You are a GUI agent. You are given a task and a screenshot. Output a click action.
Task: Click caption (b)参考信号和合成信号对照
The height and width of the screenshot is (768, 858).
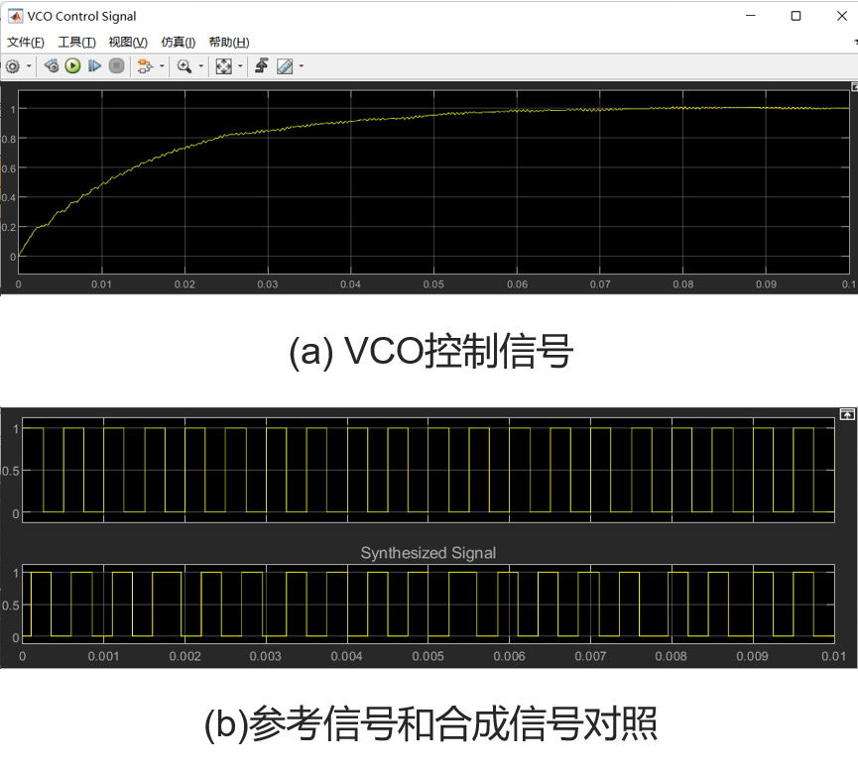[430, 723]
